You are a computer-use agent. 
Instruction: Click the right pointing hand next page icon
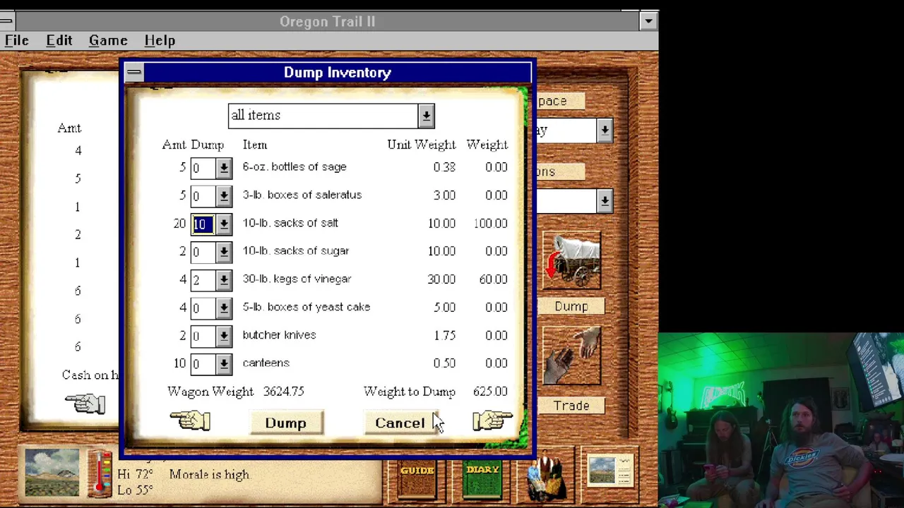pos(492,421)
